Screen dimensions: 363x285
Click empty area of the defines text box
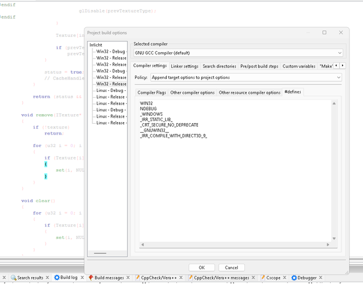click(236, 190)
